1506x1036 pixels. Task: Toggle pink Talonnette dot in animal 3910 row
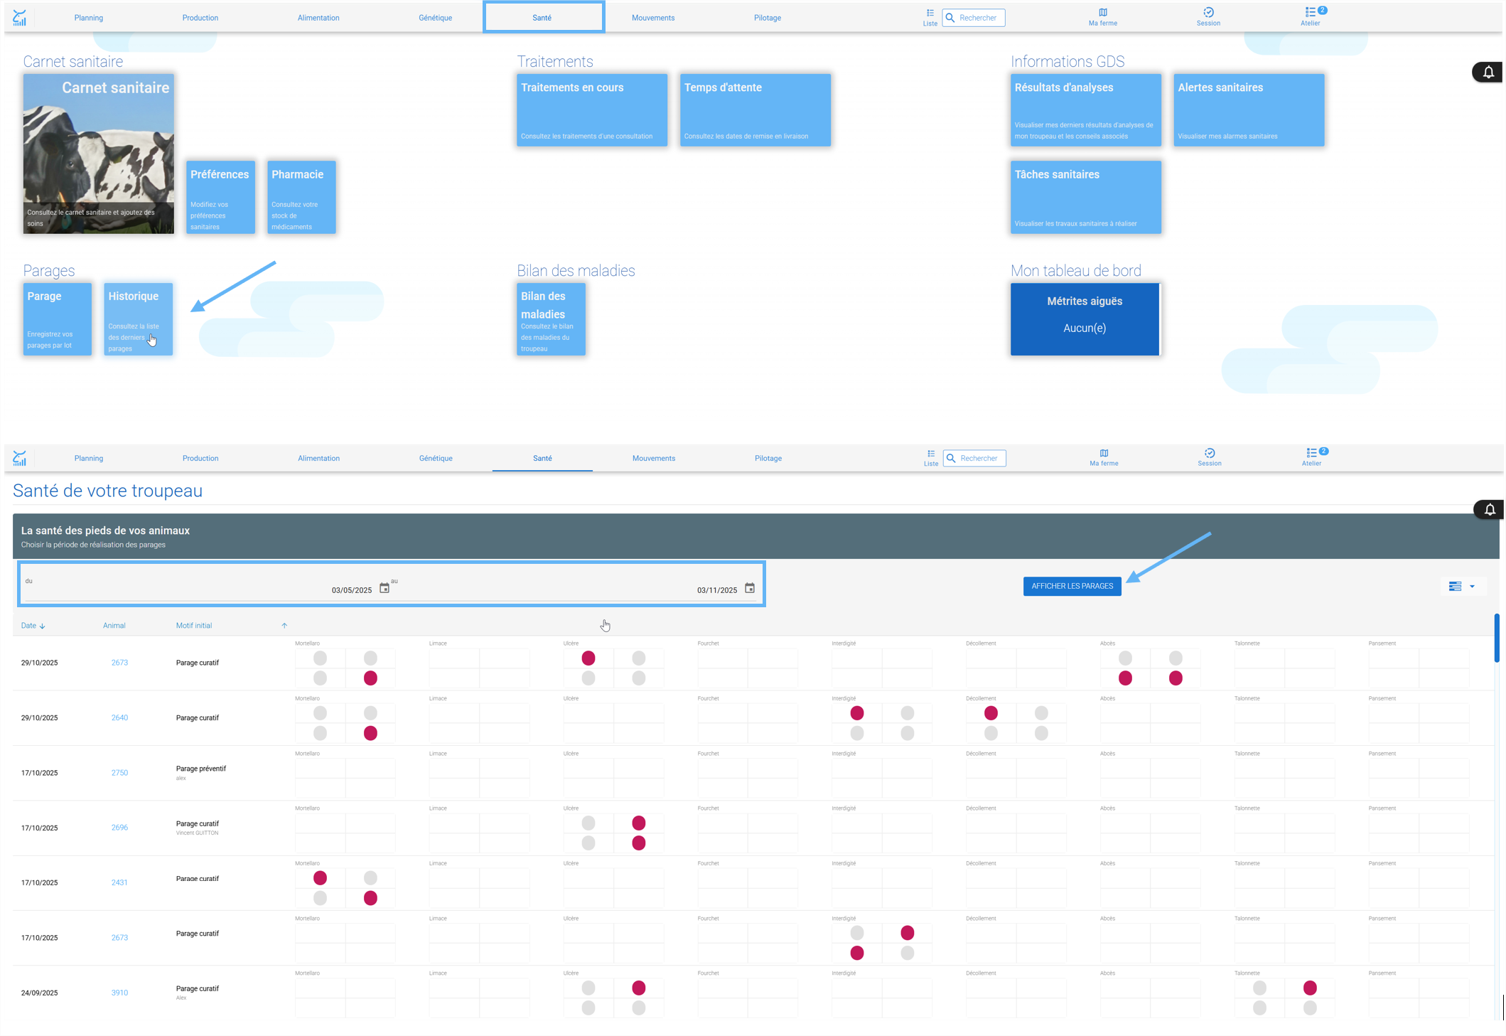pos(1310,988)
